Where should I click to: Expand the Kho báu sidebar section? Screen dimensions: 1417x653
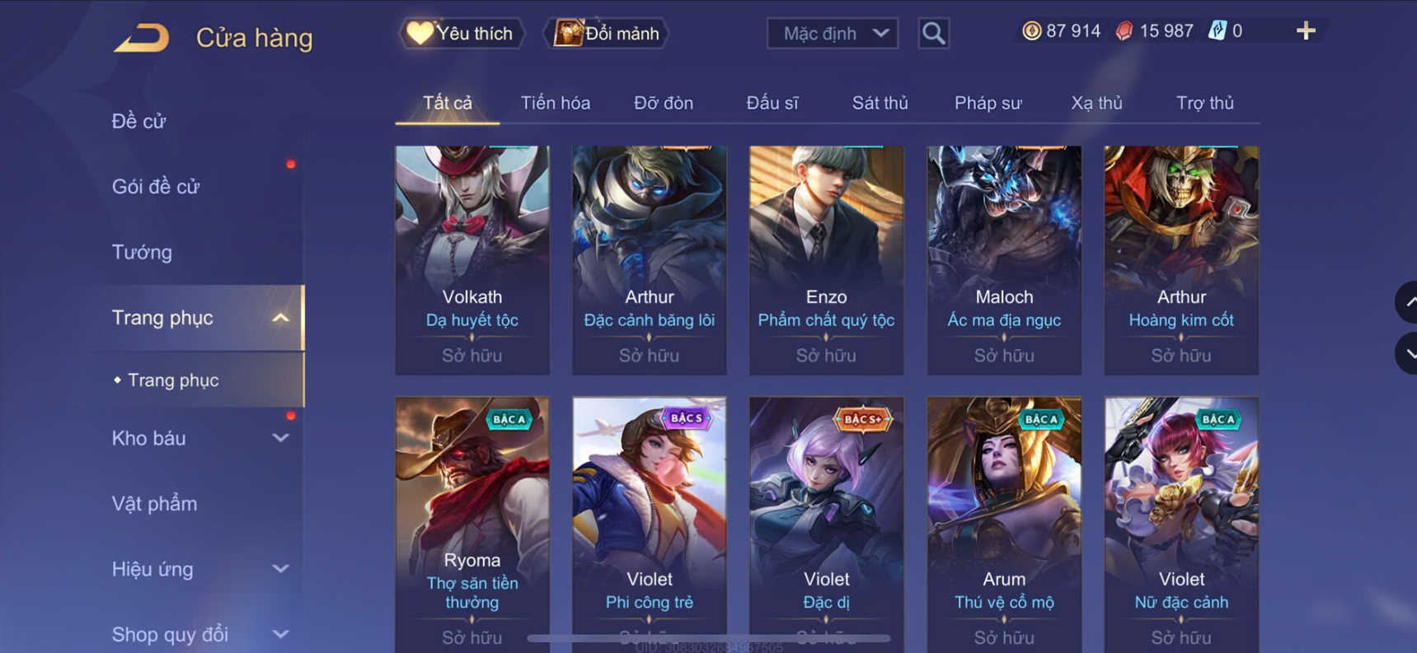[x=280, y=438]
